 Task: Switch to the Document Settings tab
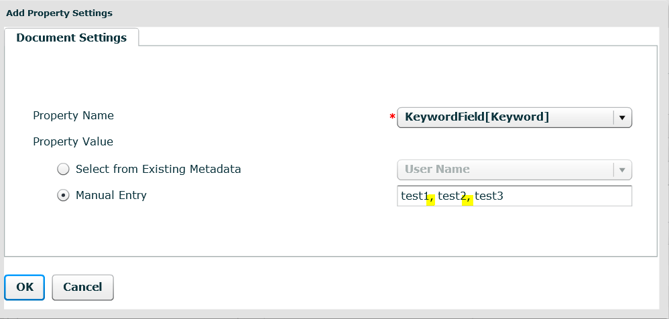(x=71, y=38)
